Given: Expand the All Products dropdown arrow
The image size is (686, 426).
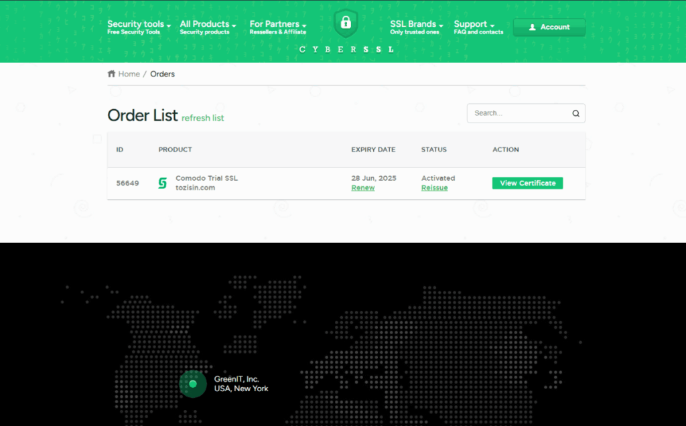Looking at the screenshot, I should [234, 26].
